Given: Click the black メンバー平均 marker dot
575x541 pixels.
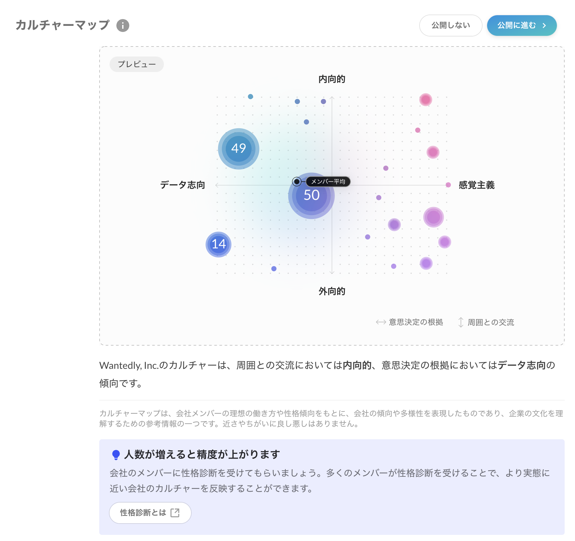Looking at the screenshot, I should click(296, 182).
